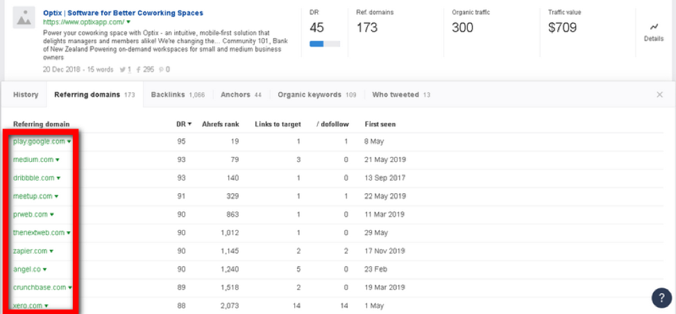
Task: Click the crunchbase.com referring domain link
Action: click(x=39, y=287)
